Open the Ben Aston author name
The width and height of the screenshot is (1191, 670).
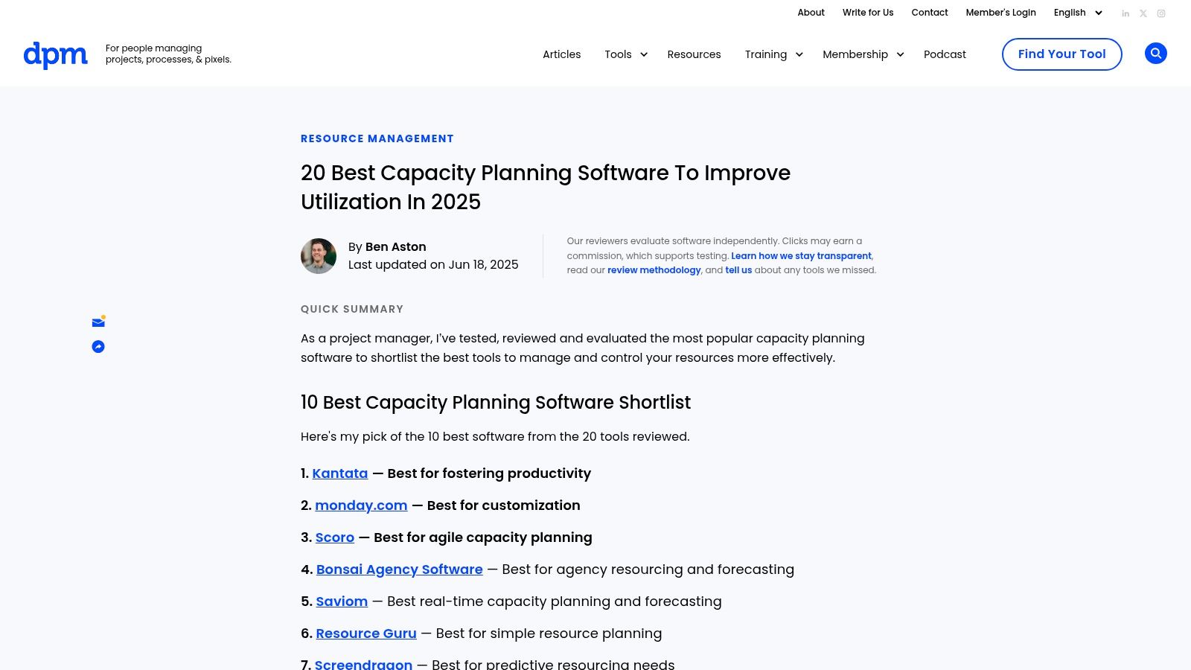point(396,247)
